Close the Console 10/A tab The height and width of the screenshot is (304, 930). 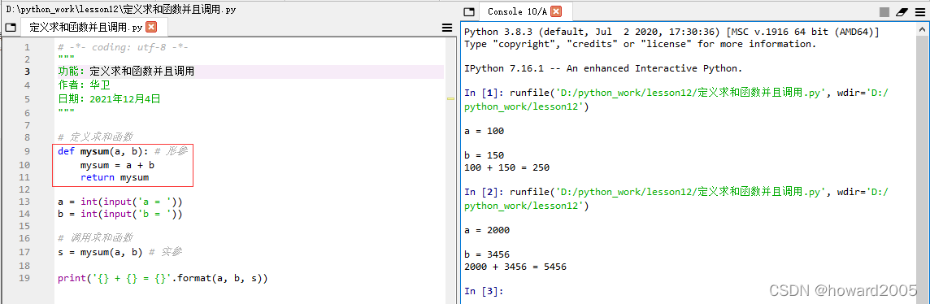point(556,12)
